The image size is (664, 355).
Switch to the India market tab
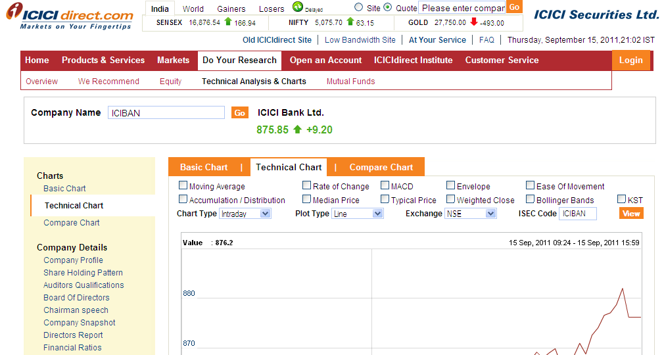click(160, 9)
